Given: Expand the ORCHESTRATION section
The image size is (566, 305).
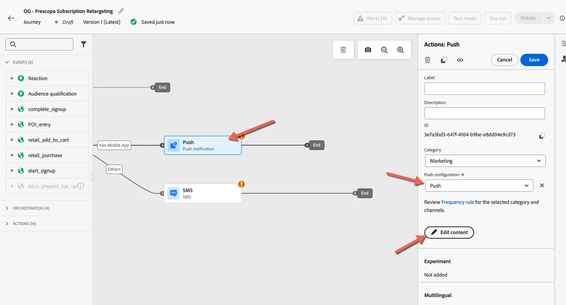Looking at the screenshot, I should [x=7, y=208].
